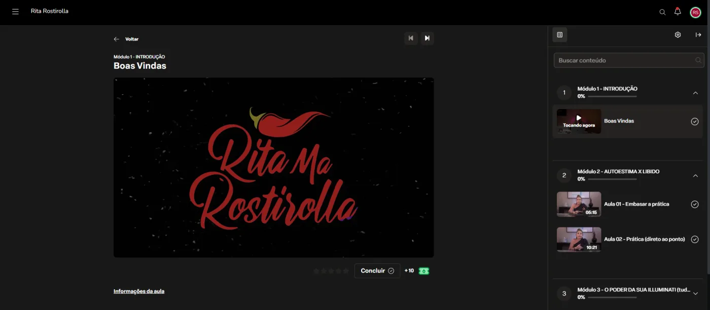Collapse the sidebar panel with arrow icon
The image size is (710, 310).
pyautogui.click(x=698, y=35)
